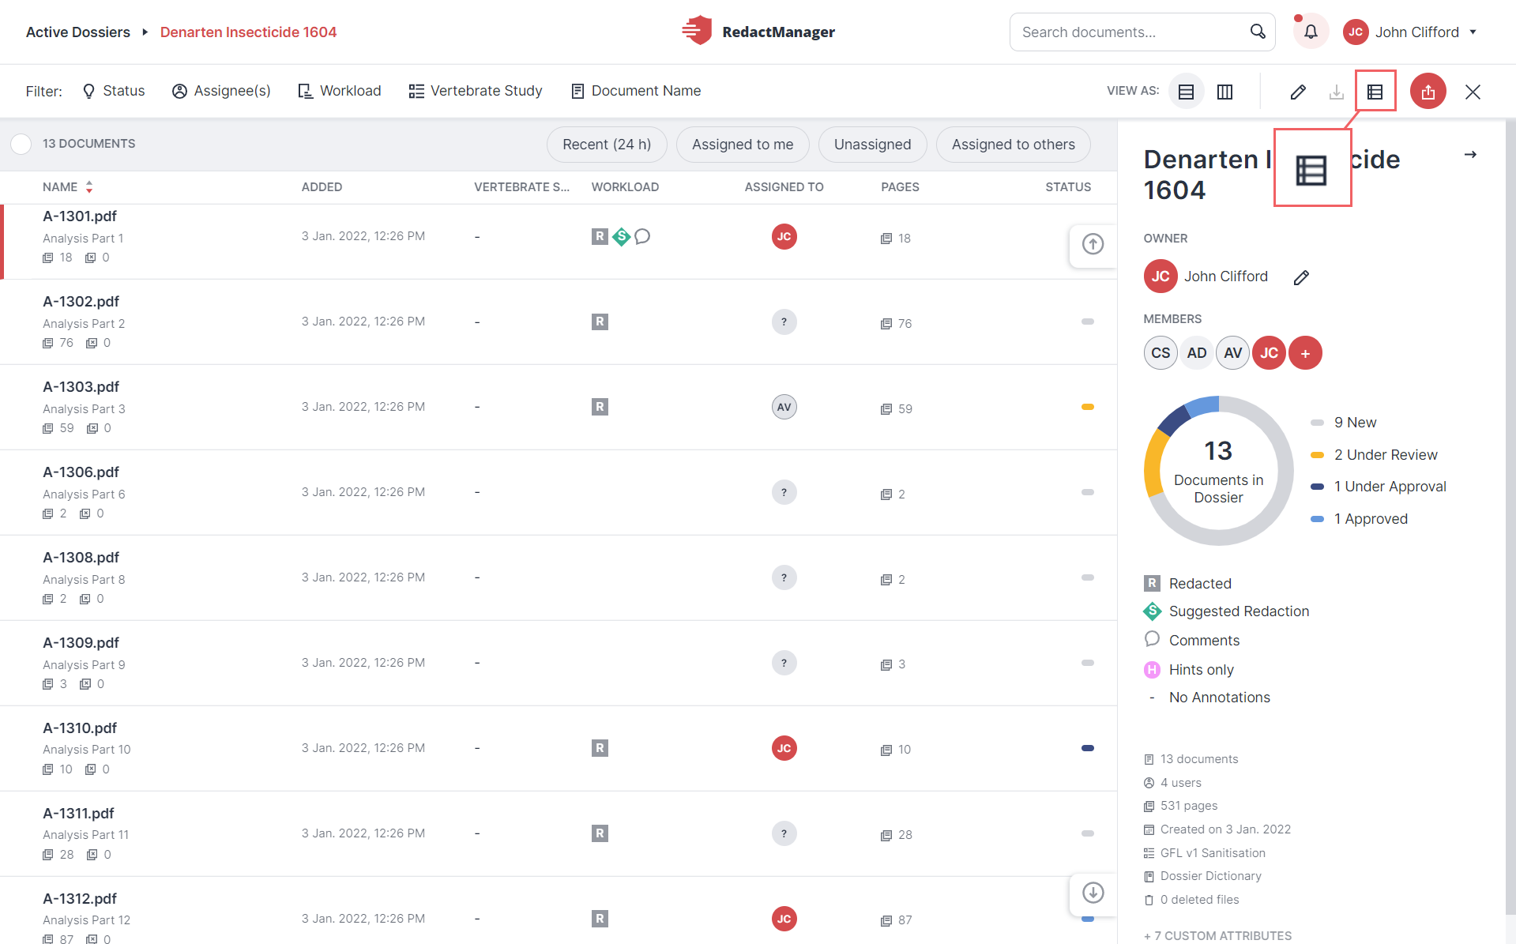Select AD member avatar
The width and height of the screenshot is (1516, 944).
(x=1197, y=353)
